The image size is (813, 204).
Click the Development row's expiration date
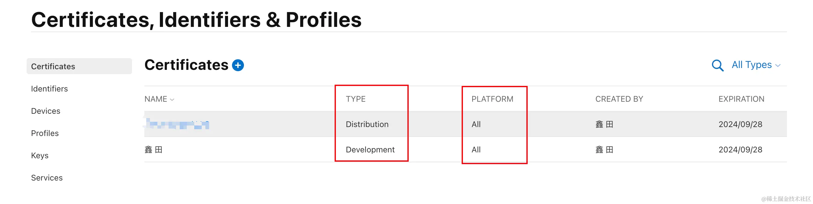[740, 150]
